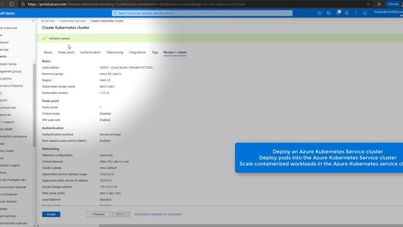Open Create a resource in sidebar
The height and width of the screenshot is (227, 403).
pos(8,28)
